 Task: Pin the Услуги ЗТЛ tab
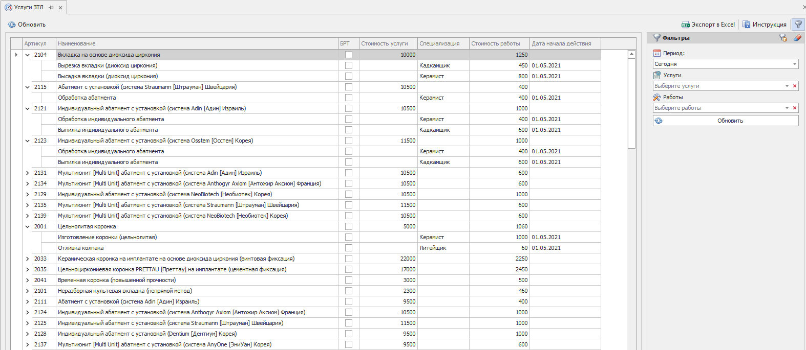pos(51,8)
